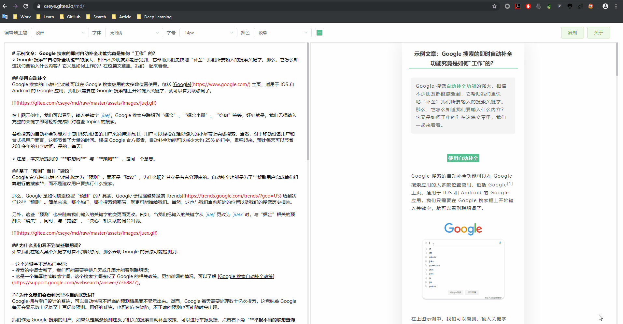Viewport: 623px width, 324px height.
Task: Open the Deep Learning bookmarks folder
Action: [154, 17]
